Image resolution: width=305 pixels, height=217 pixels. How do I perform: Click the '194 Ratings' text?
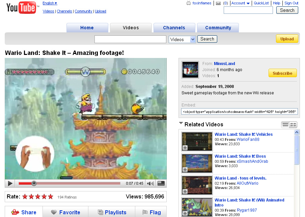tap(67, 197)
